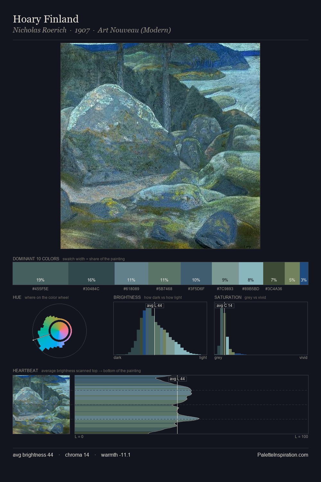Click hex code #89B5BD
This screenshot has height=482, width=321.
[x=251, y=289]
